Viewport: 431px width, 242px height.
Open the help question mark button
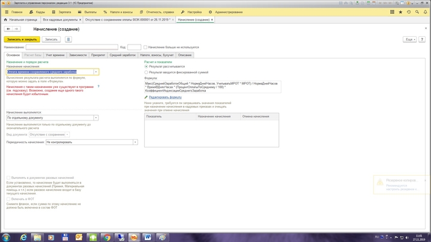(422, 39)
